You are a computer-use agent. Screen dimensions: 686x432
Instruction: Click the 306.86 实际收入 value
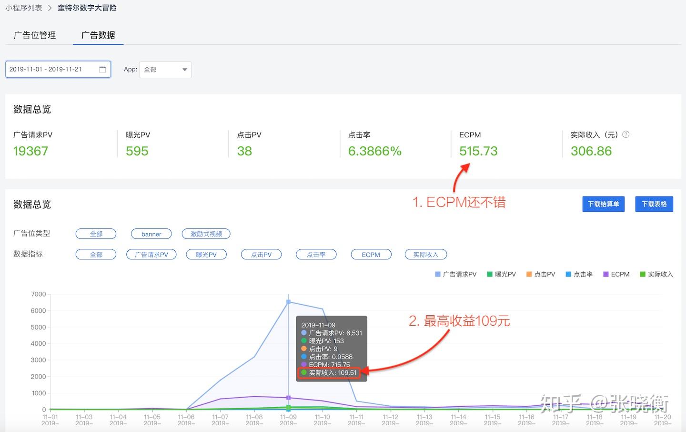tap(591, 151)
